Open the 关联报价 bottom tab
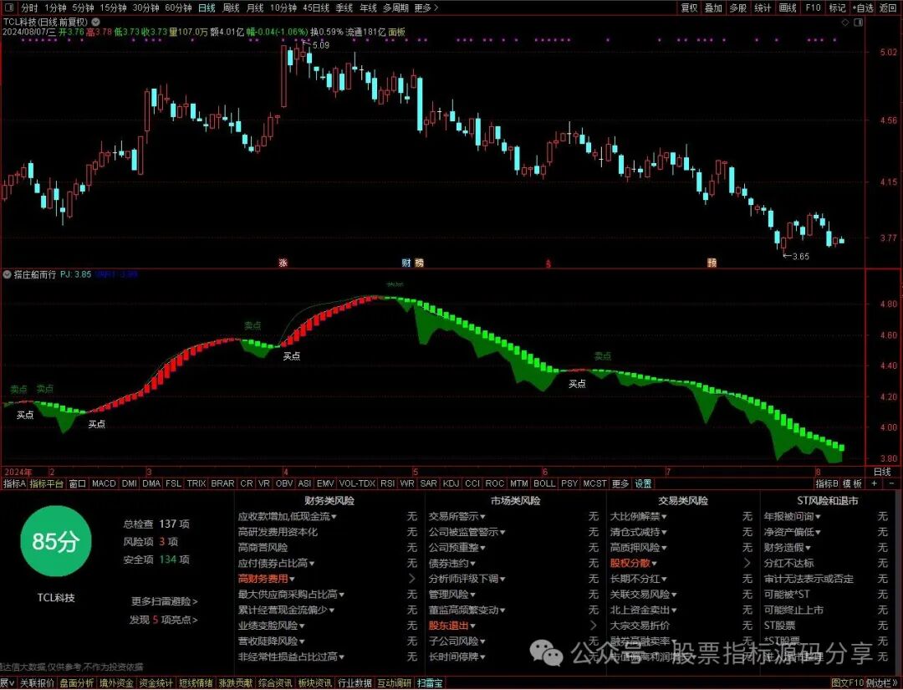 (x=38, y=683)
